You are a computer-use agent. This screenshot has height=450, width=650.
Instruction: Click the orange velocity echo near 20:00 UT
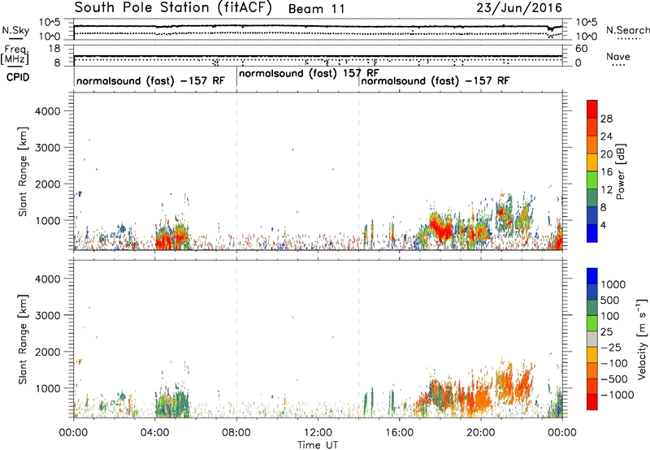pos(481,400)
